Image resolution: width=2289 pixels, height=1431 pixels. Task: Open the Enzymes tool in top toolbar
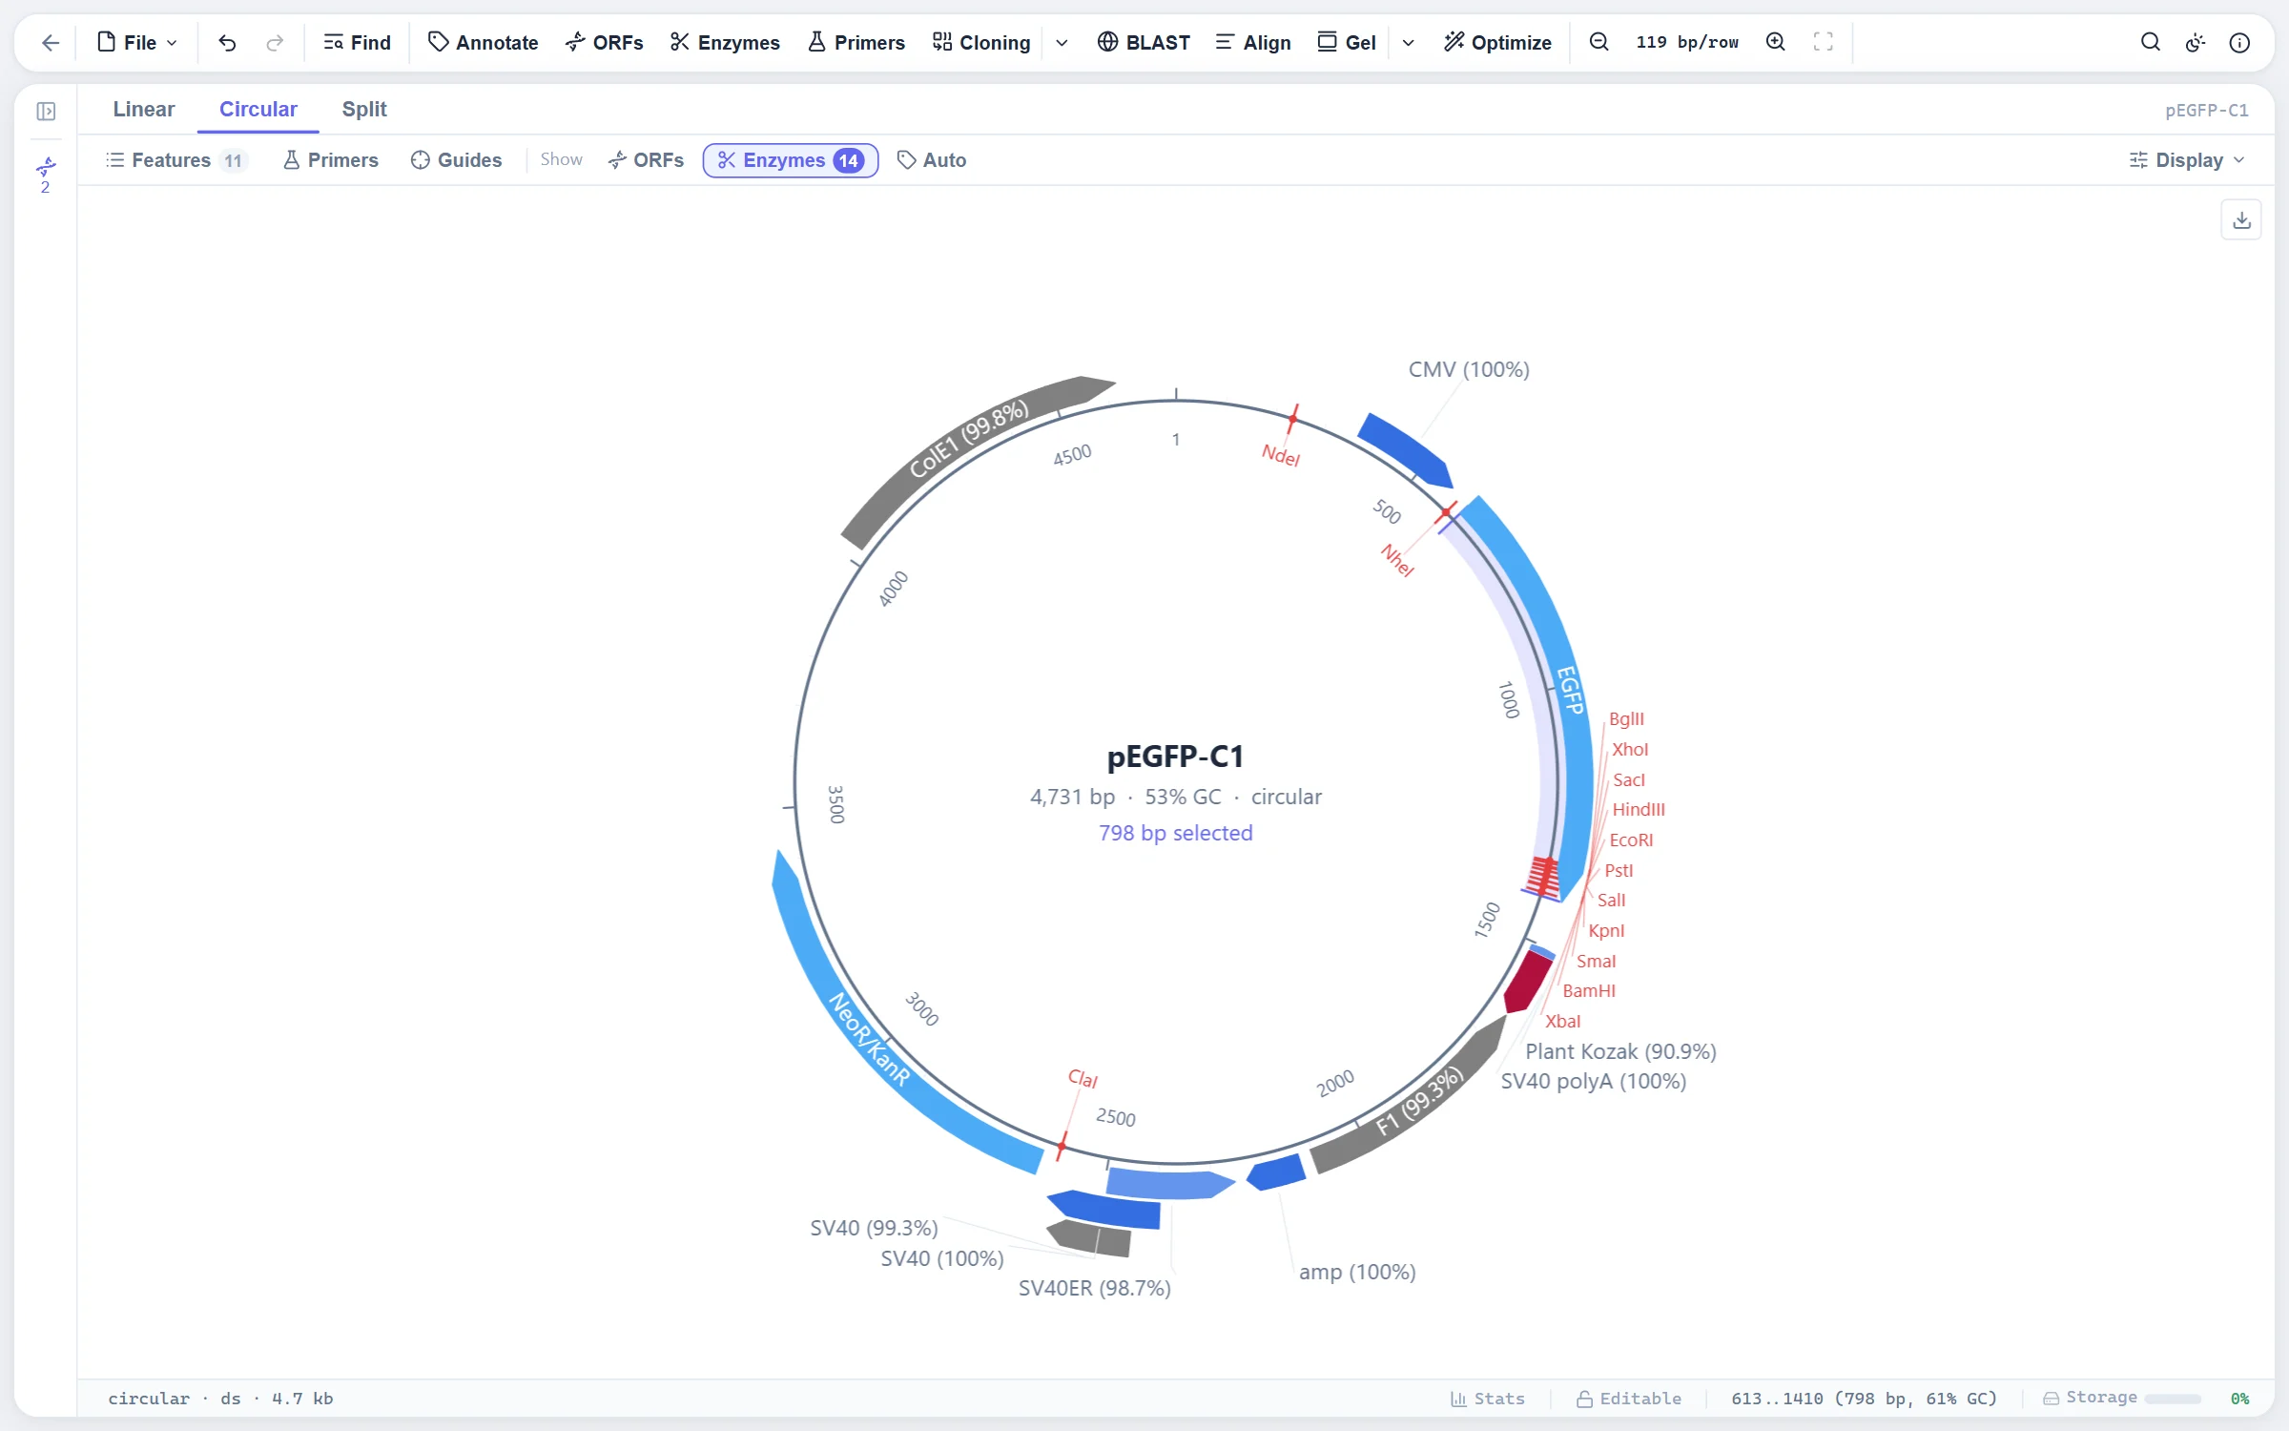(x=725, y=42)
